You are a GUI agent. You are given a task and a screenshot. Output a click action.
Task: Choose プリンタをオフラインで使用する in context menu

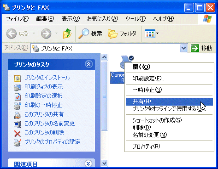(x=169, y=109)
